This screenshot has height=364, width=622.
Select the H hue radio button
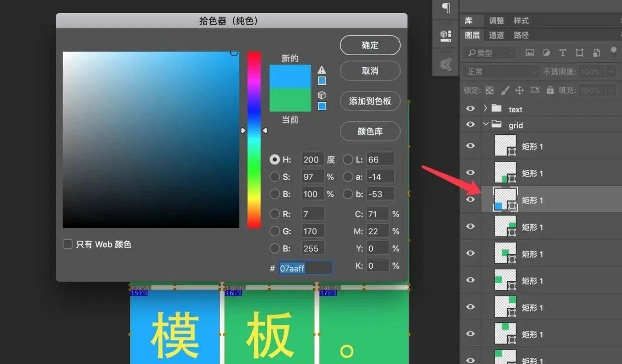click(274, 159)
